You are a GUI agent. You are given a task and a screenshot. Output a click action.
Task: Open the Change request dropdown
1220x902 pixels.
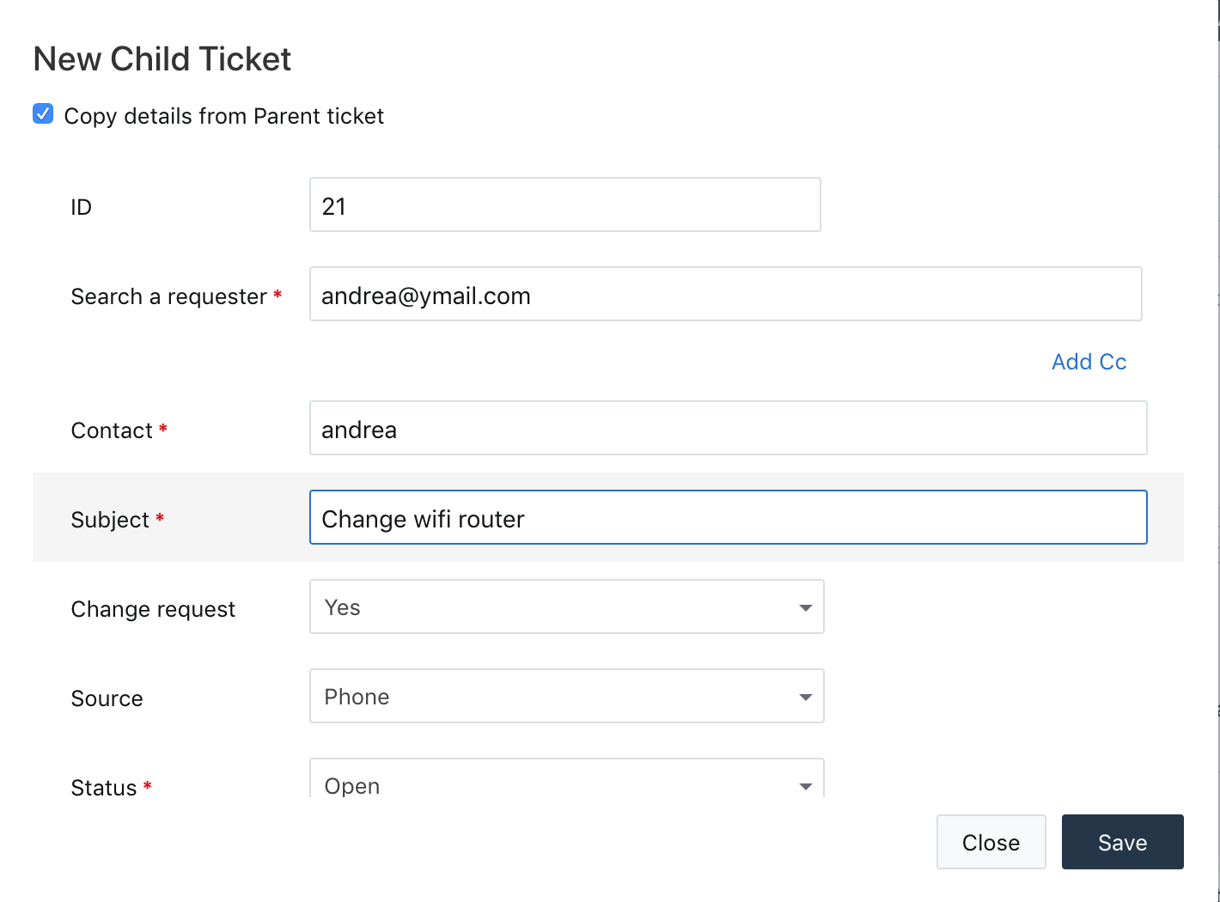click(x=567, y=606)
